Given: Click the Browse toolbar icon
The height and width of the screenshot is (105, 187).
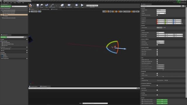Looking at the screenshot, I should coord(41,5).
